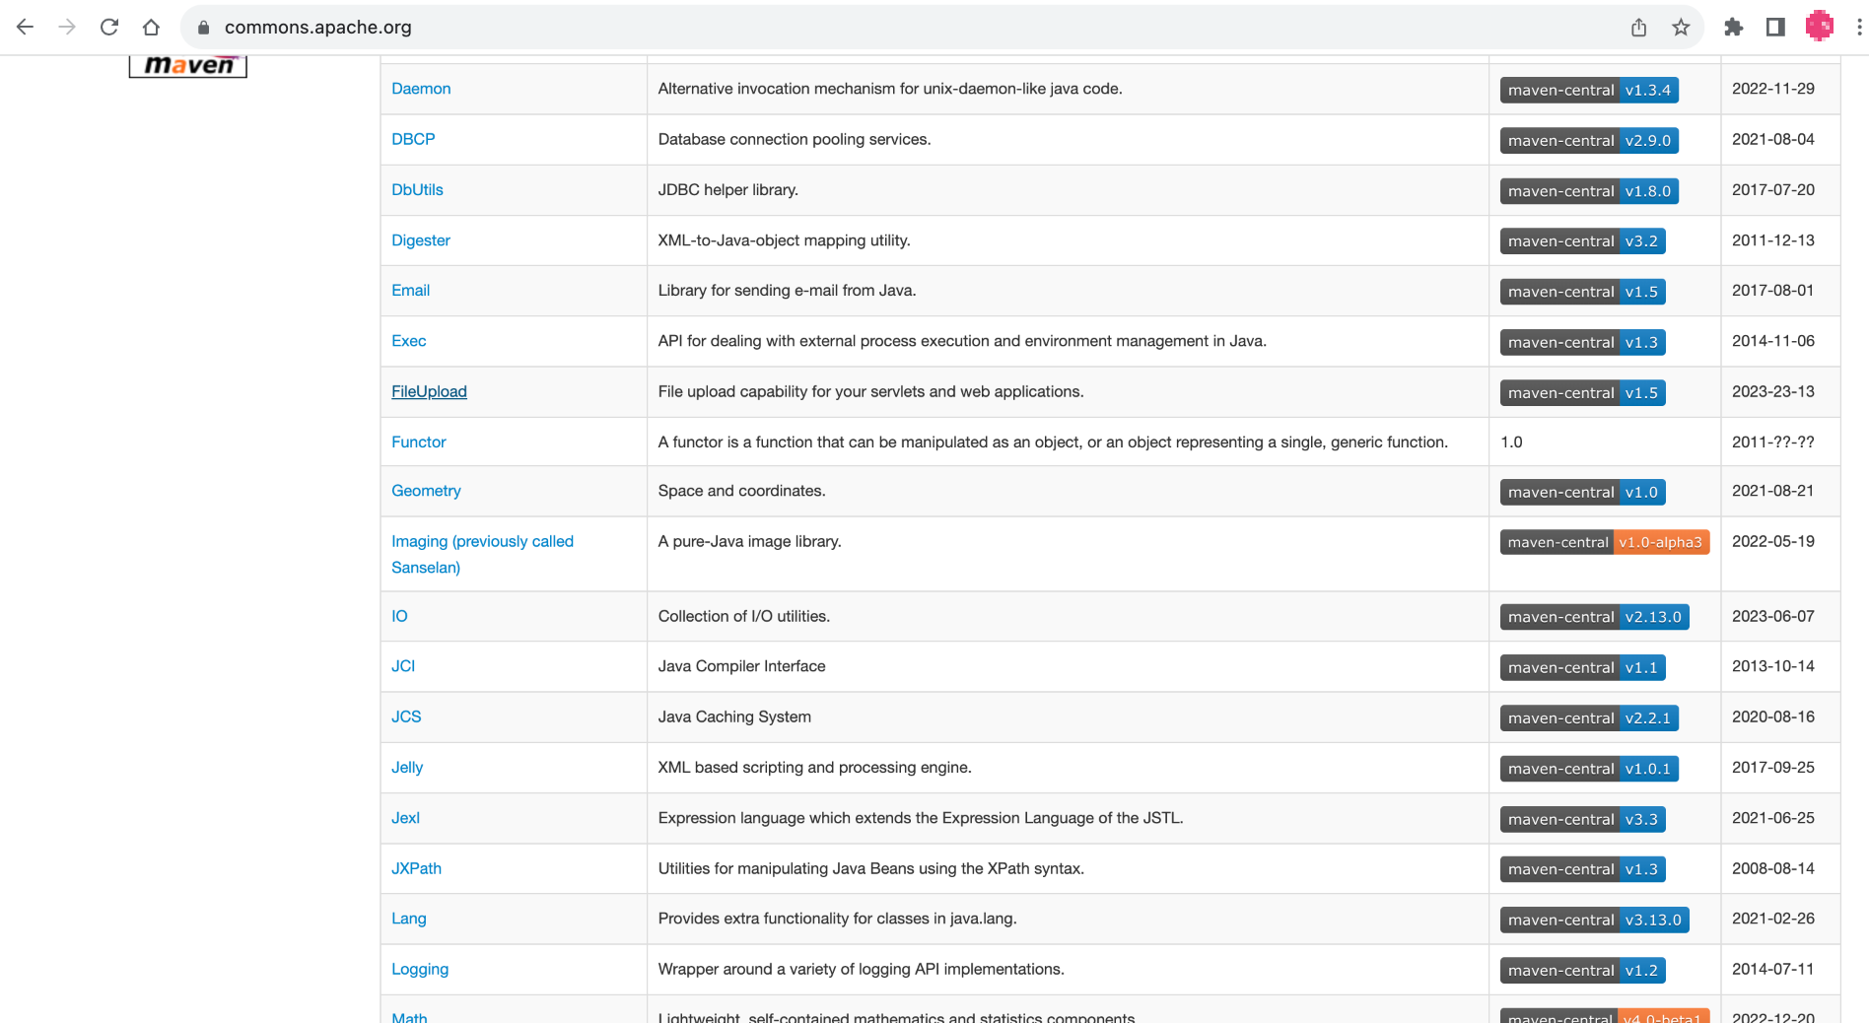Click maven-central v1.5 badge for Email

point(1582,292)
